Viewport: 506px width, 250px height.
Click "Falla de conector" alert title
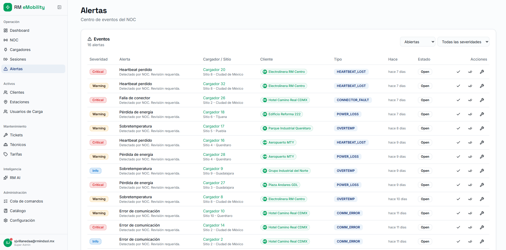point(135,98)
